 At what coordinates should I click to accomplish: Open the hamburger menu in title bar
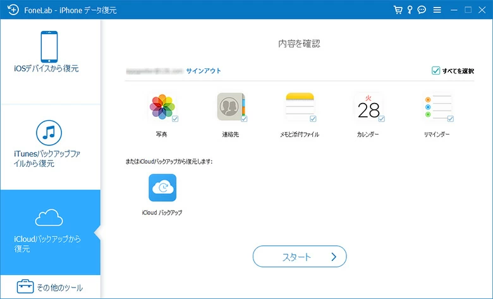tap(437, 10)
